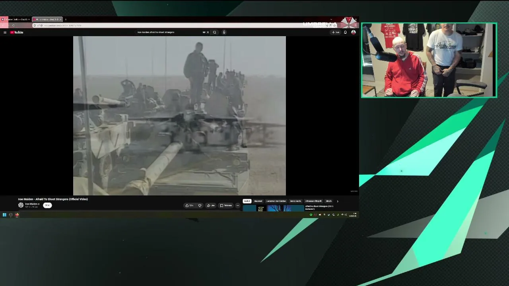The width and height of the screenshot is (509, 286).
Task: Select the second filter chip
Action: [258, 201]
